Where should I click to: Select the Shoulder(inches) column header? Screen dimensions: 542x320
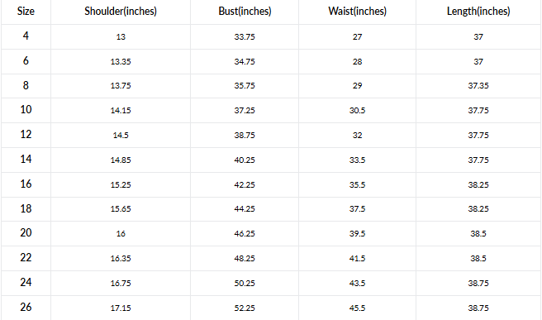(121, 12)
